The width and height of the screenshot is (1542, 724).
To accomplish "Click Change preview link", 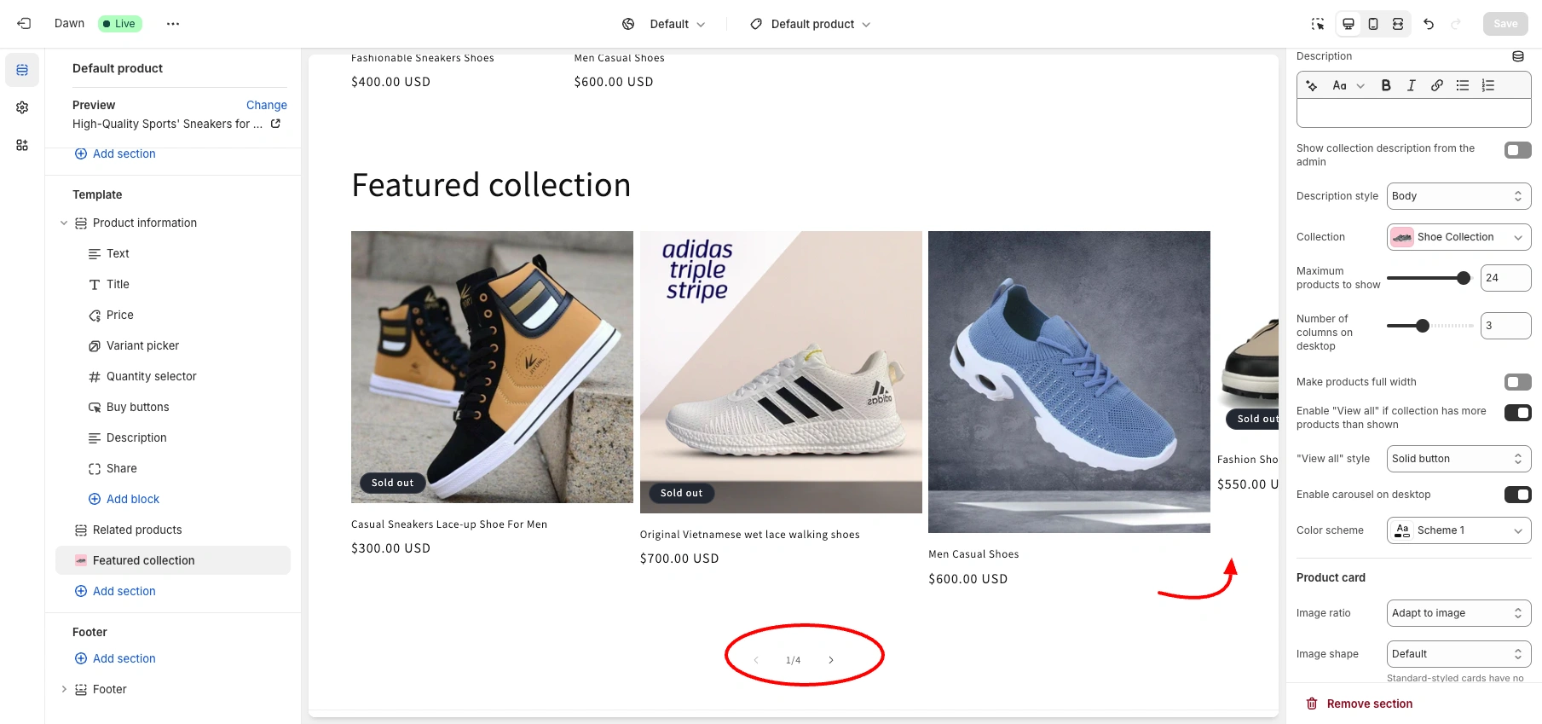I will (x=266, y=105).
